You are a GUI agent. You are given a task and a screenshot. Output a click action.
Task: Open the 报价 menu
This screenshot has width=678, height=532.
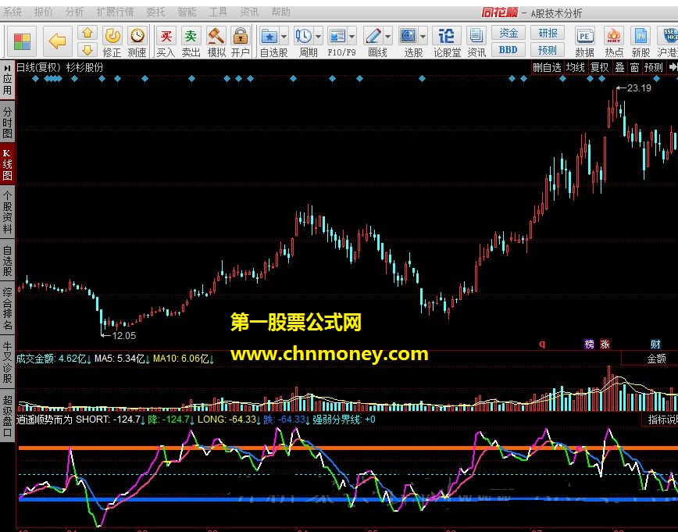coord(43,12)
